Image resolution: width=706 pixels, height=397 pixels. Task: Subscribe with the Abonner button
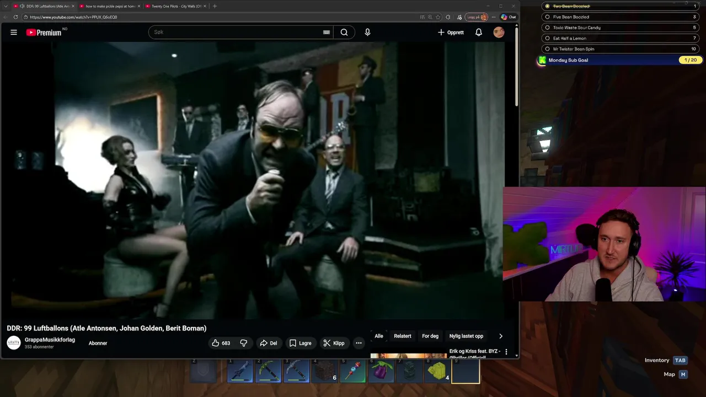point(98,343)
